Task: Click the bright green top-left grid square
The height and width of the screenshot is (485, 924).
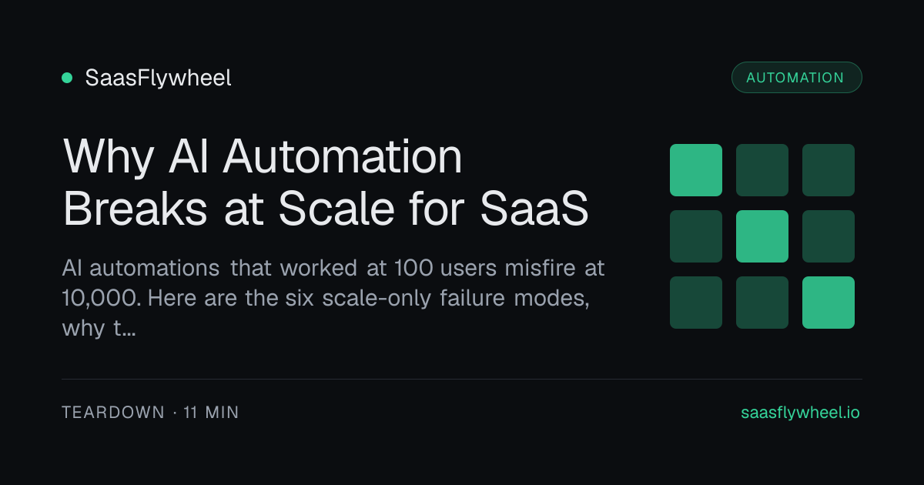Action: [696, 170]
